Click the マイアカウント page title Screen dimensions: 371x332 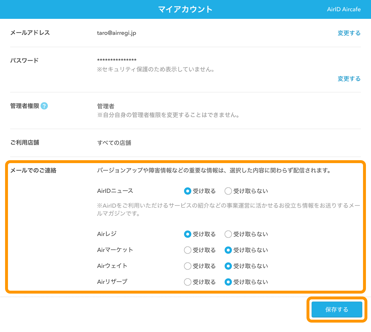(185, 9)
